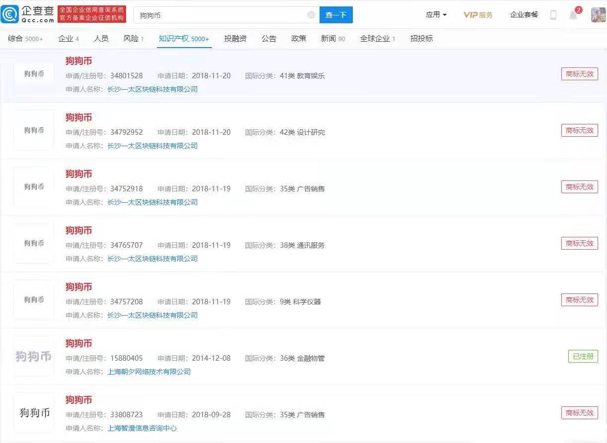The width and height of the screenshot is (607, 443).
Task: Click trademark image for registration 34792952
Action: (34, 130)
